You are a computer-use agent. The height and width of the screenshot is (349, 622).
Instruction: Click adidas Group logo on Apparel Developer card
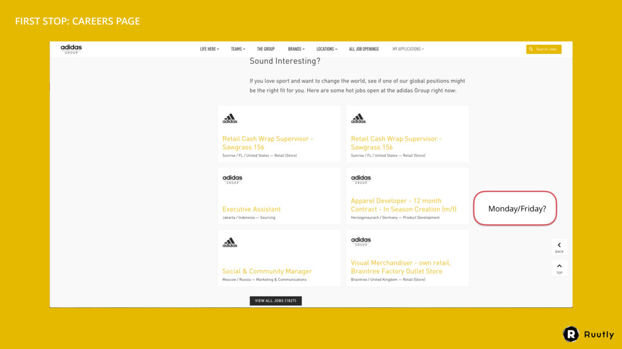tap(361, 179)
